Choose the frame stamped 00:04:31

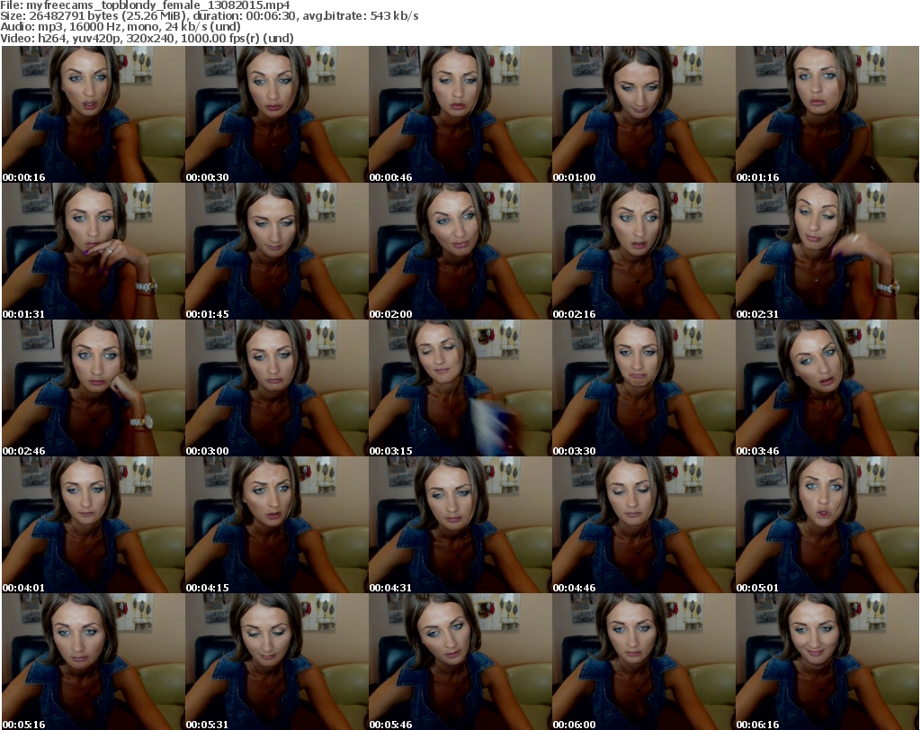(x=460, y=525)
